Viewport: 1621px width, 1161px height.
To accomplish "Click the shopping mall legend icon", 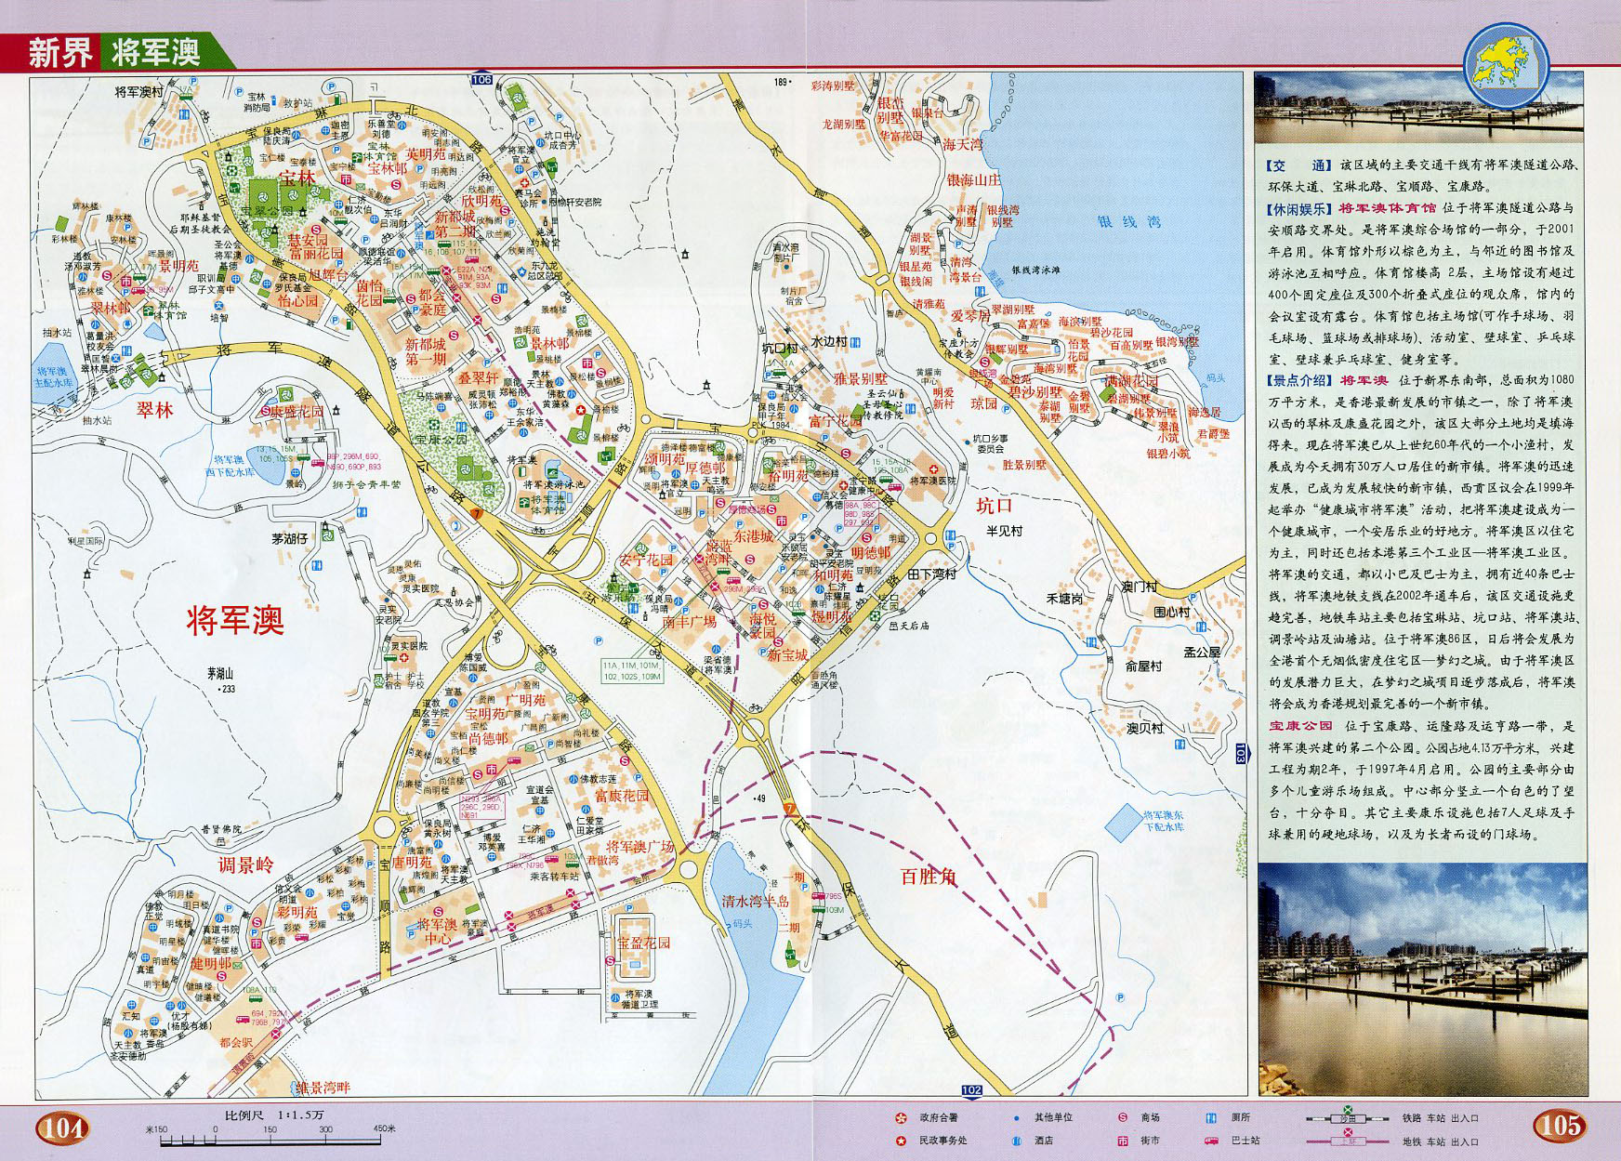I will pyautogui.click(x=1122, y=1117).
